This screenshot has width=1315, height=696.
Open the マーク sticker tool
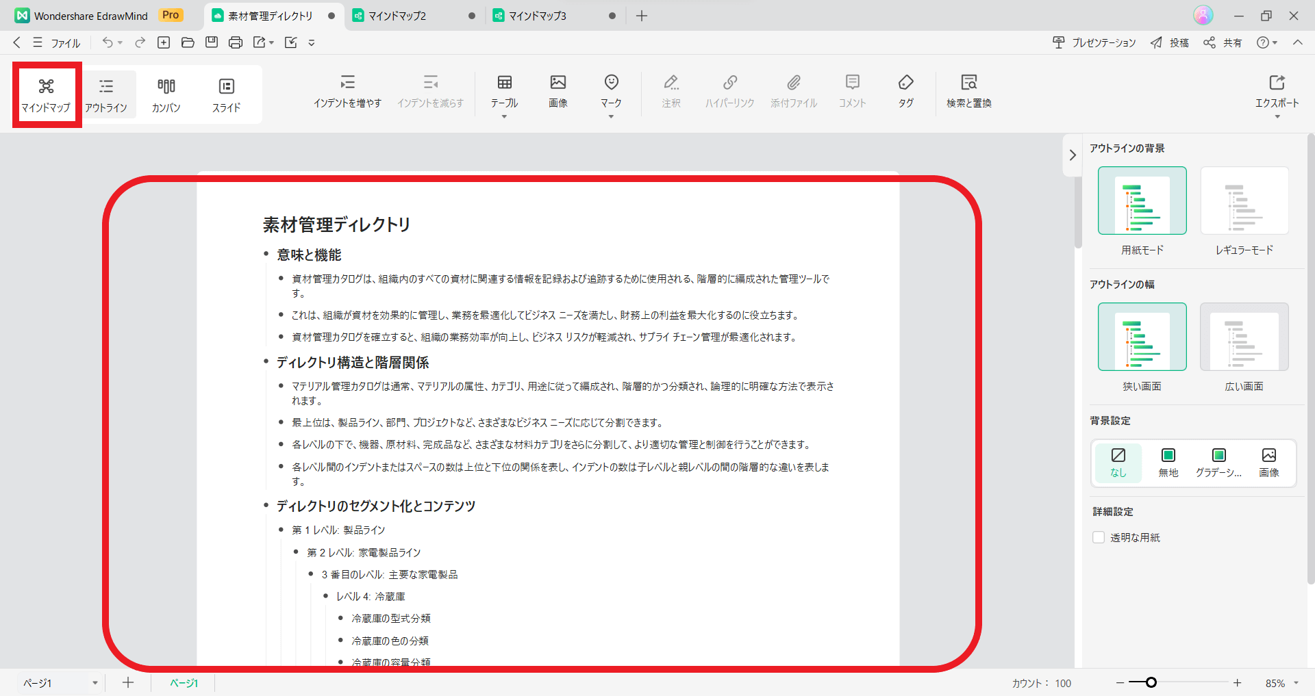tap(611, 92)
